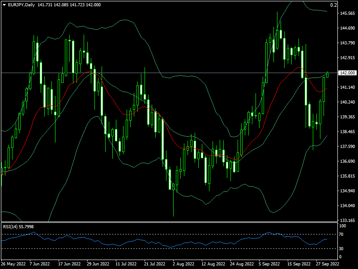The height and width of the screenshot is (269, 358).
Task: Click date label 26 May 2022
Action: (x=13, y=264)
